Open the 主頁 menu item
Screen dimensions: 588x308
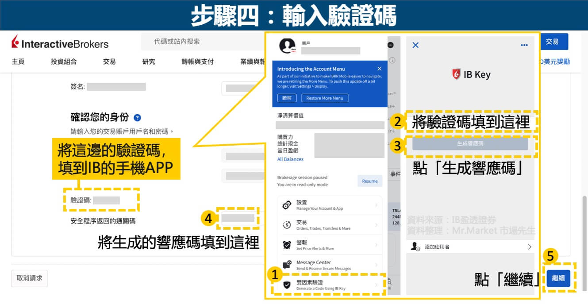18,62
